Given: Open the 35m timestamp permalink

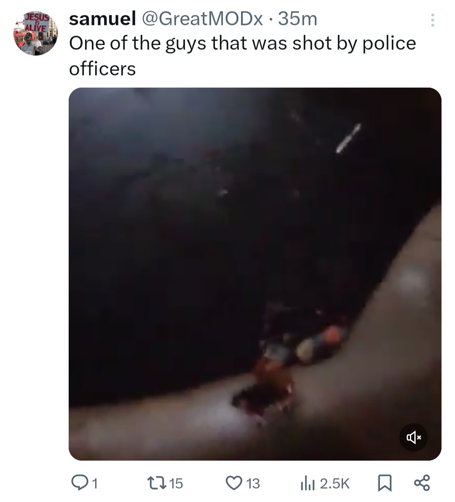Looking at the screenshot, I should pyautogui.click(x=297, y=19).
